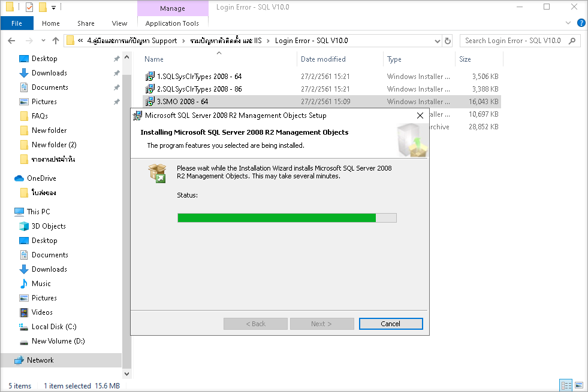
Task: Select the 1.SQLSysClrTypes 2008 - 64 installer file
Action: click(199, 77)
